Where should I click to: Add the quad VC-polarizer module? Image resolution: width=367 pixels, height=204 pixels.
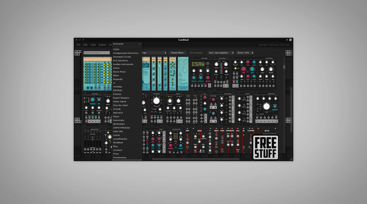[227, 109]
